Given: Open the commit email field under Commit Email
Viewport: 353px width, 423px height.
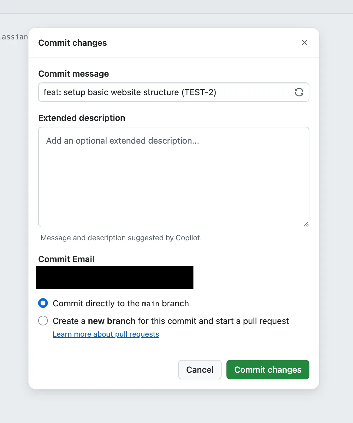Looking at the screenshot, I should (x=114, y=277).
